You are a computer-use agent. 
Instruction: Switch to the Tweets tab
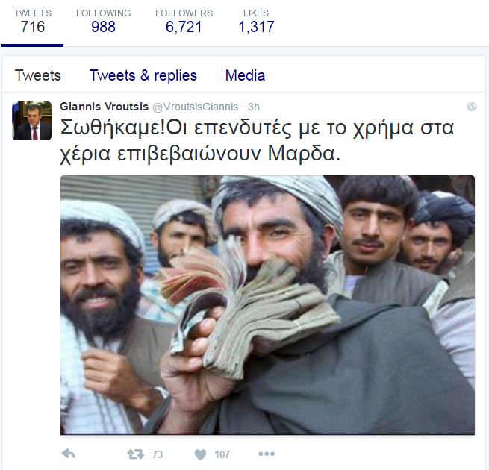(x=38, y=75)
